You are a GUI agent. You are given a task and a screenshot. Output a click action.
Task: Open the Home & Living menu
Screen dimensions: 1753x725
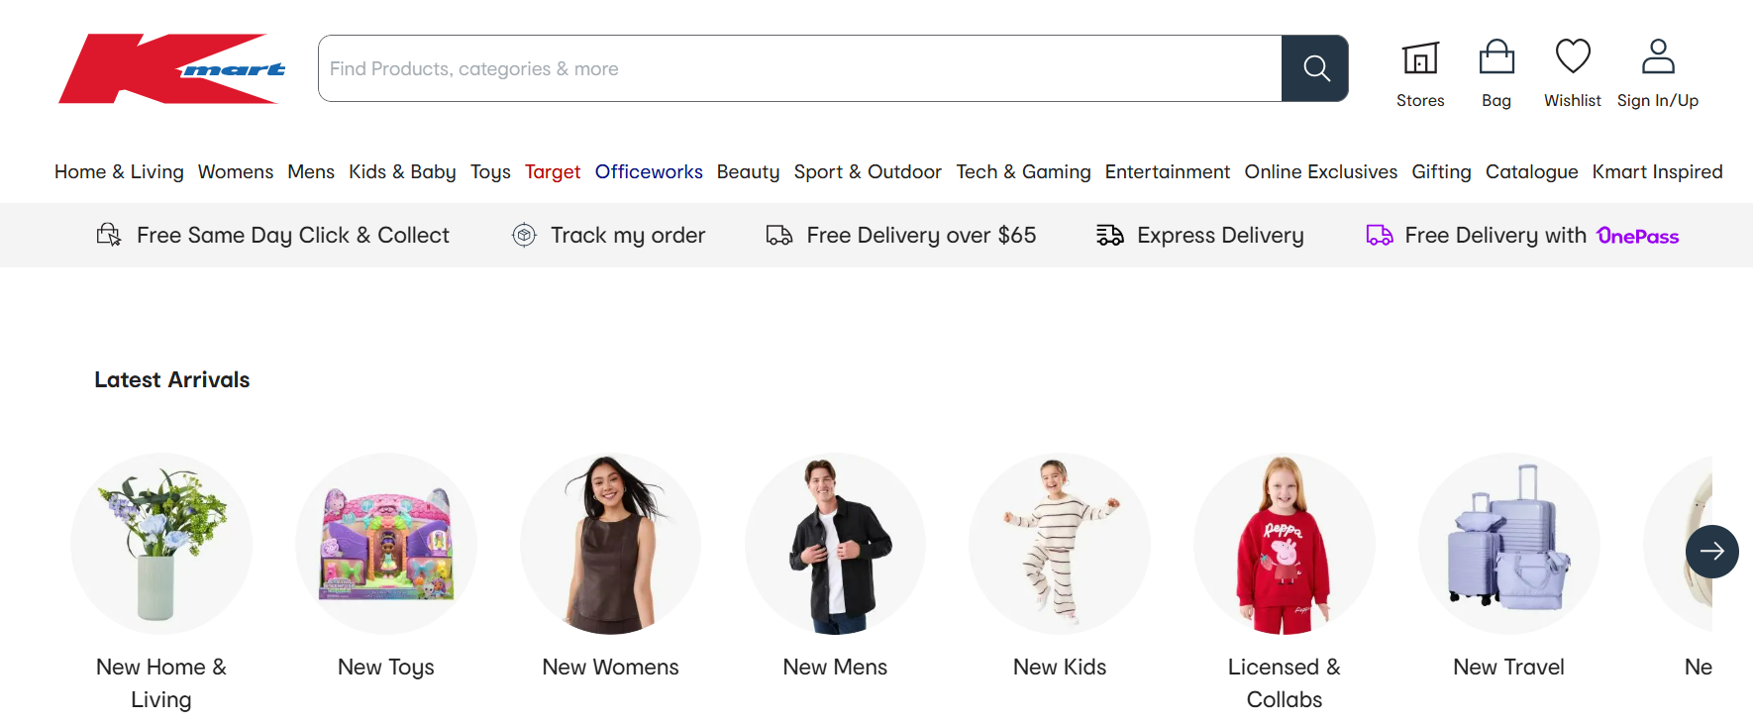click(x=119, y=171)
